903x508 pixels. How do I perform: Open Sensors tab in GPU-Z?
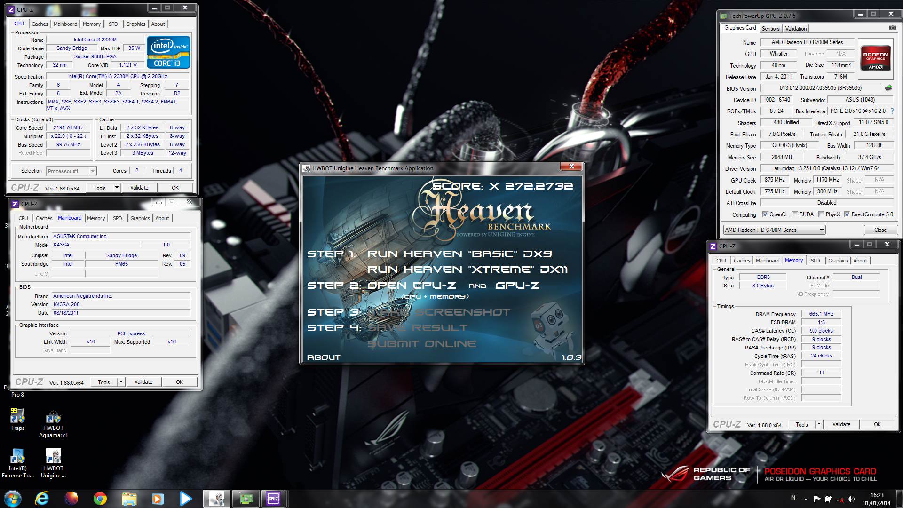[x=770, y=29]
